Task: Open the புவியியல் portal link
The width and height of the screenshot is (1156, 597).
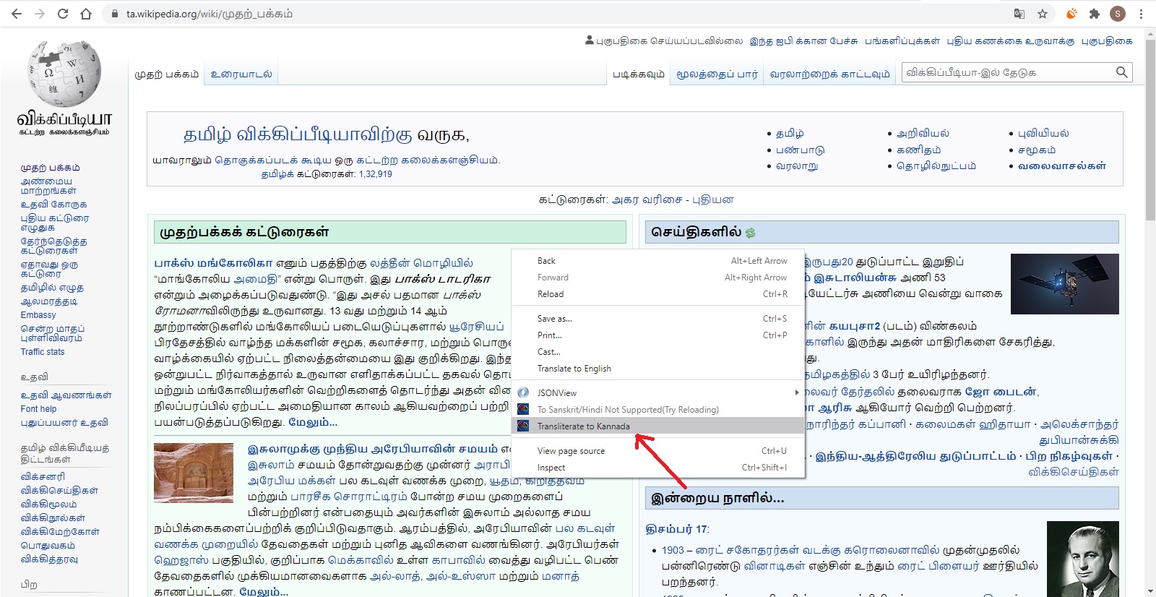Action: pos(1043,134)
